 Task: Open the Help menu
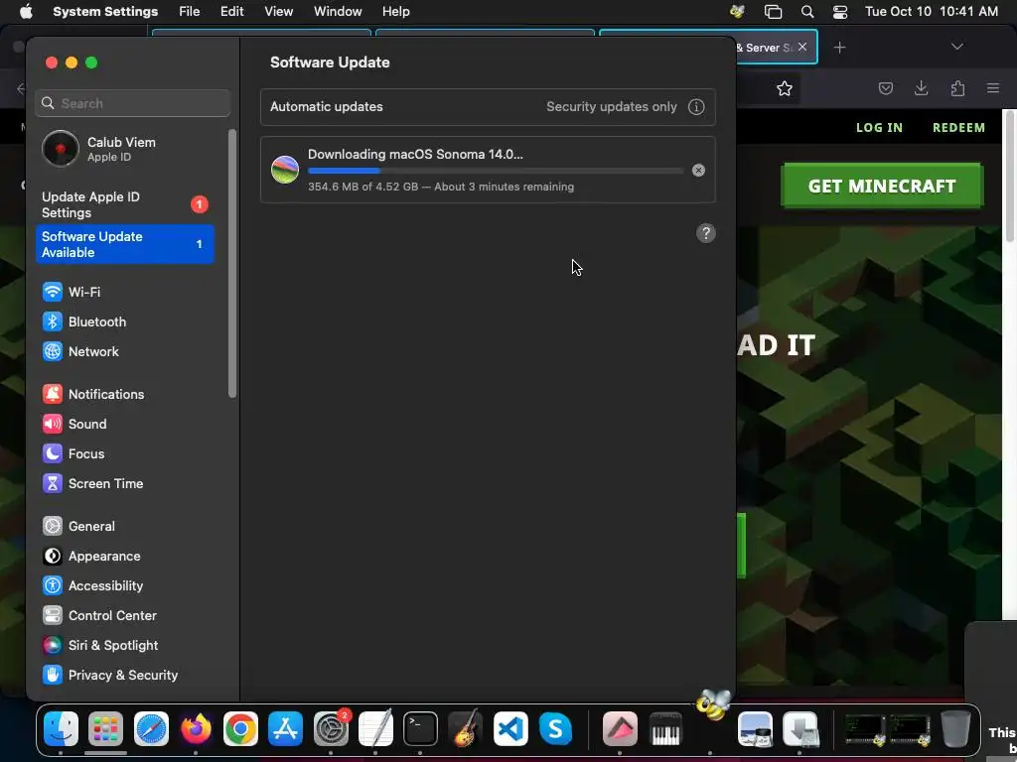tap(395, 12)
